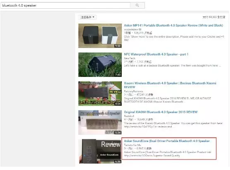Click the 9:50 duration badge
This screenshot has height=170, width=230.
point(118,46)
